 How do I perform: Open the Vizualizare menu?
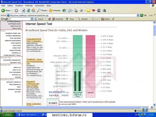tap(19, 6)
